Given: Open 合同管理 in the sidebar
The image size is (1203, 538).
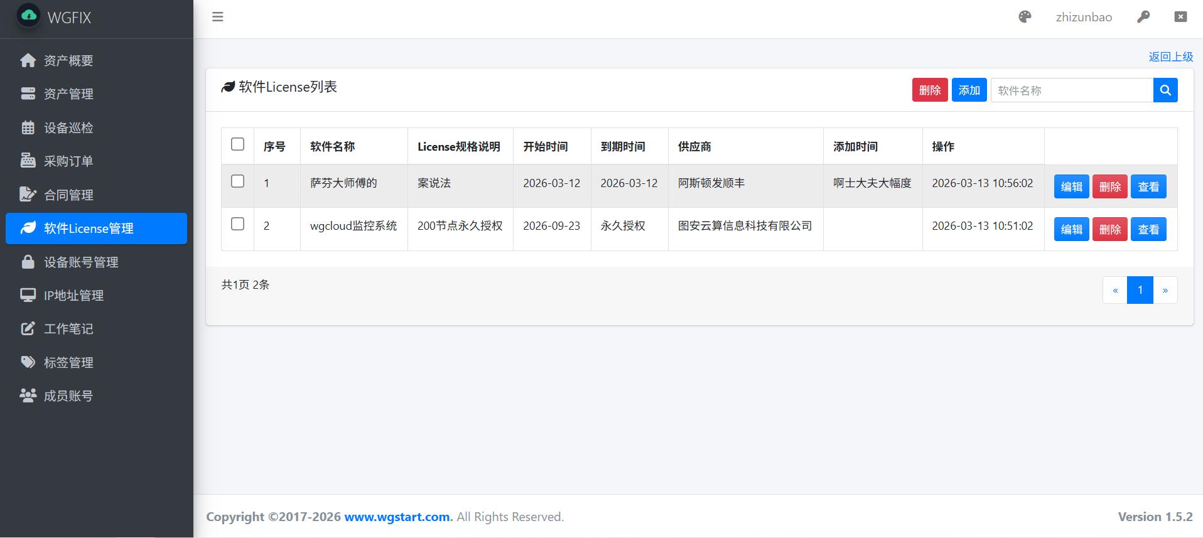Looking at the screenshot, I should coord(68,195).
